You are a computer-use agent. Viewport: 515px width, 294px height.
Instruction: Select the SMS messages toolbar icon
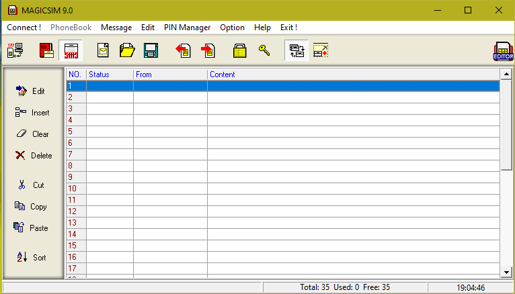click(71, 50)
